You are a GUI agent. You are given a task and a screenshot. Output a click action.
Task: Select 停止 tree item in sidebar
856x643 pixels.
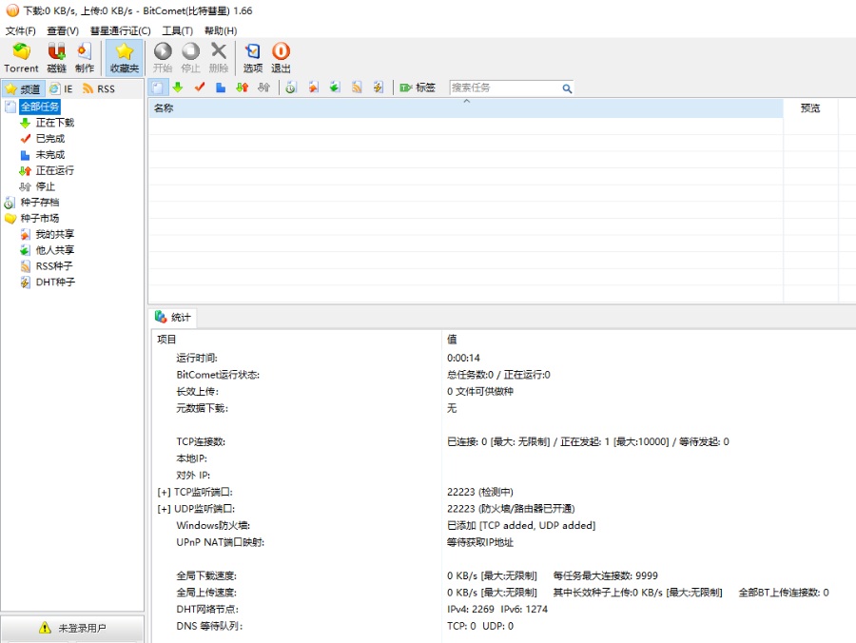tap(46, 186)
